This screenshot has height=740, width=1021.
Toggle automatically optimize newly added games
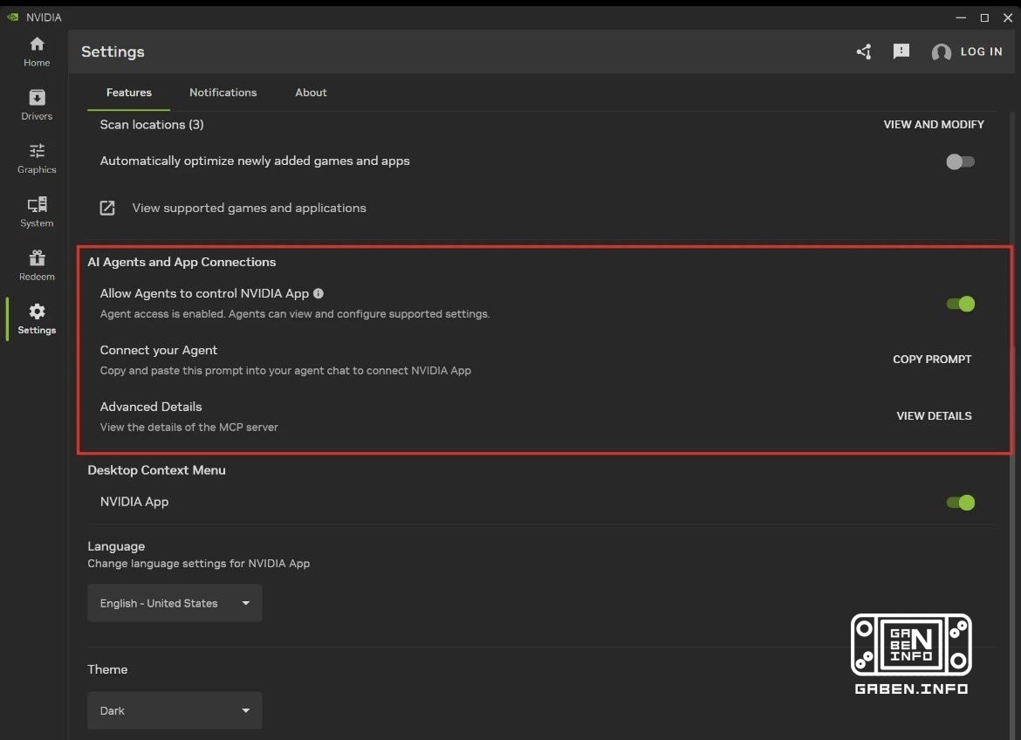(960, 161)
